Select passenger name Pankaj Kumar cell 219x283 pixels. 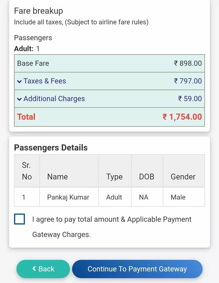click(68, 197)
